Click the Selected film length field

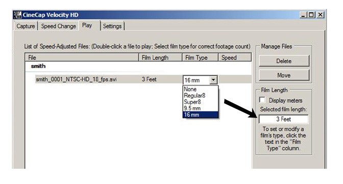[x=283, y=119]
